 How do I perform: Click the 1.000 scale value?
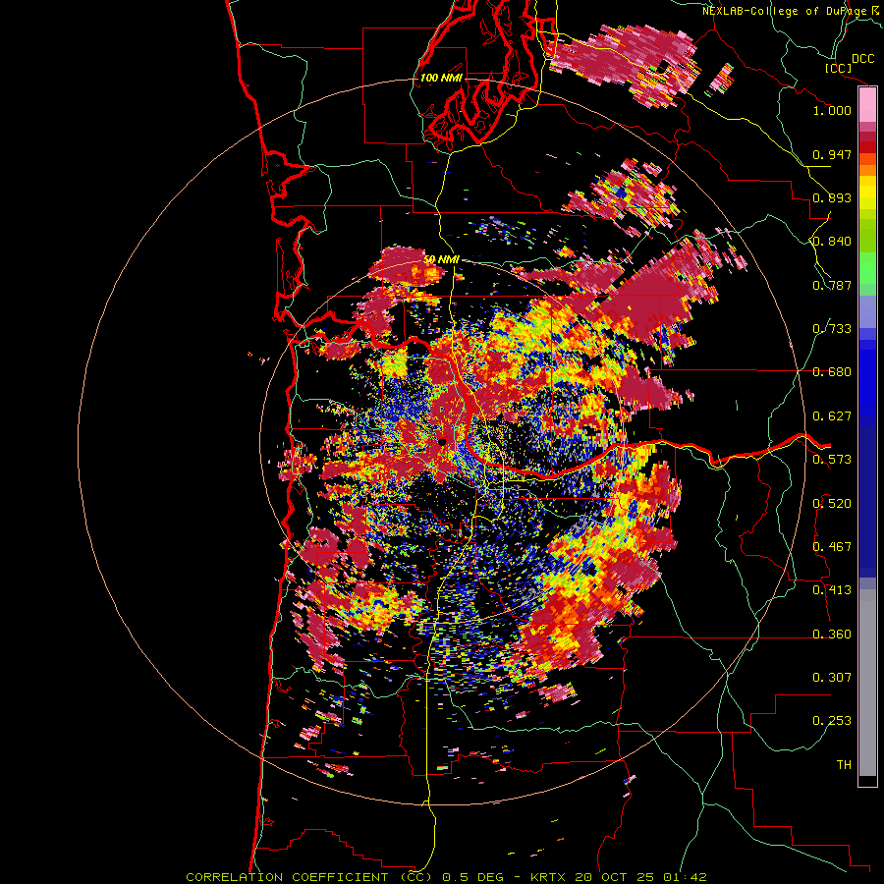click(x=832, y=110)
